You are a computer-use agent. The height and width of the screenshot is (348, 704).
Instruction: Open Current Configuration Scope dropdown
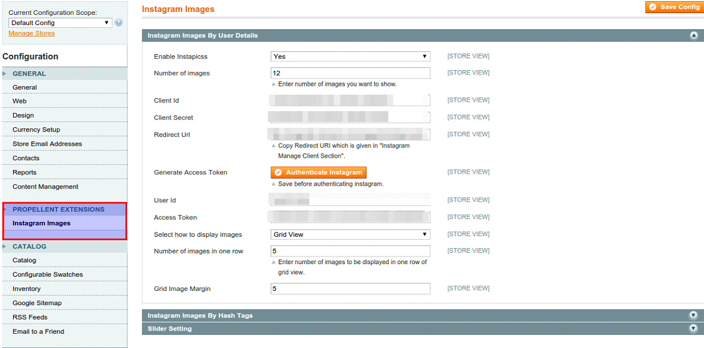coord(60,23)
